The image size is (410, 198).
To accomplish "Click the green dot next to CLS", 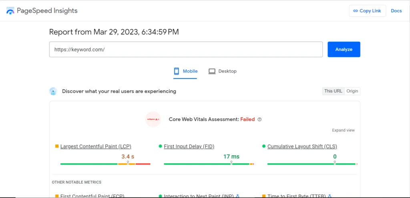I will (264, 146).
